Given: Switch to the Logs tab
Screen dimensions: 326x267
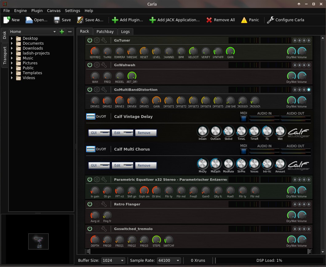Looking at the screenshot, I should coord(125,32).
